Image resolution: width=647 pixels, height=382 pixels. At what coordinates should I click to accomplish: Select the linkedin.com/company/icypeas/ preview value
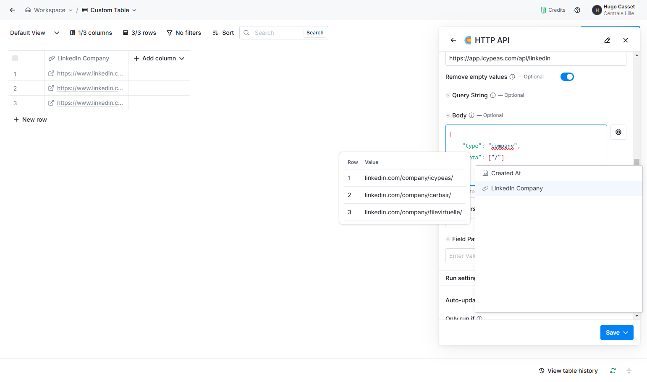pyautogui.click(x=409, y=178)
